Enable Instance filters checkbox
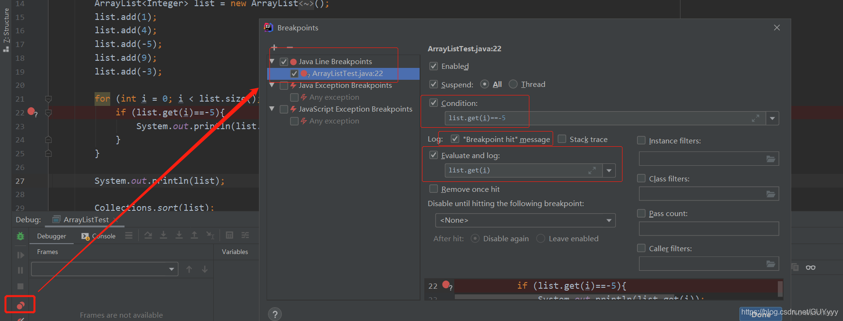 click(642, 140)
